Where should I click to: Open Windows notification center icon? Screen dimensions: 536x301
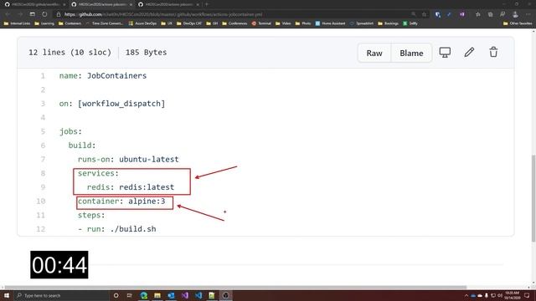[x=527, y=295]
